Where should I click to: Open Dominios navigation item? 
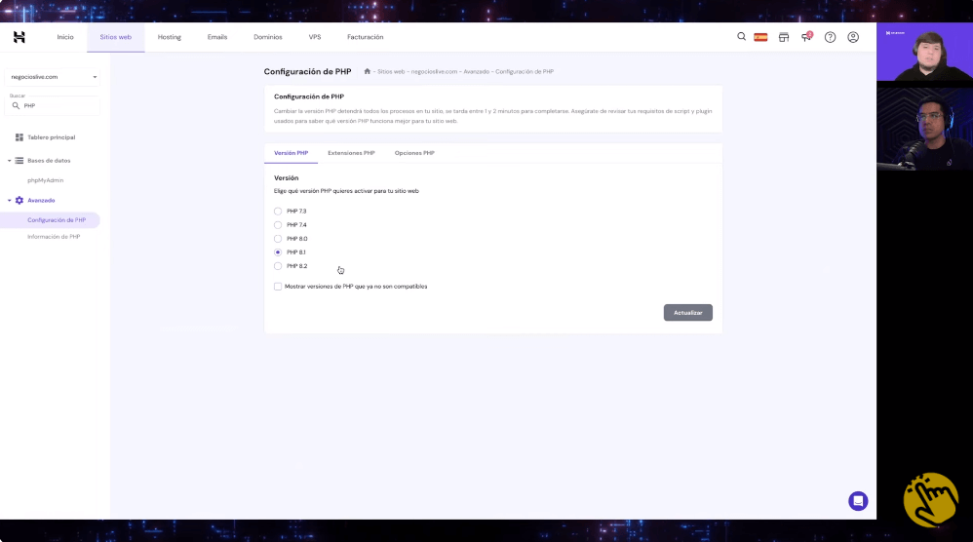(268, 37)
